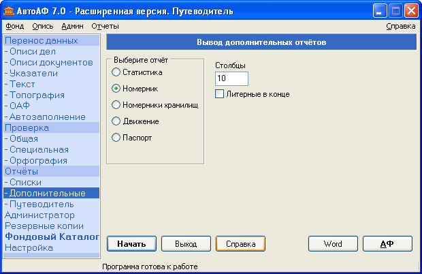Viewport: 422px width, 274px height.
Task: Click the Справка button at the bottom
Action: pyautogui.click(x=240, y=244)
